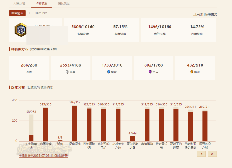232x168 pixels.
Task: Click the player rank avatar badge
Action: click(x=20, y=30)
